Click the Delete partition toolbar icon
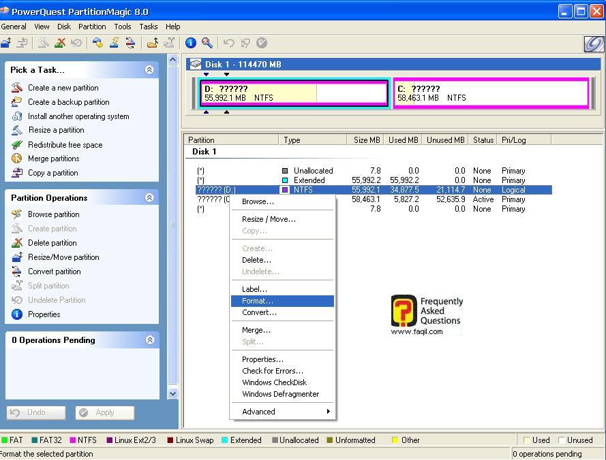The width and height of the screenshot is (606, 460). coord(60,43)
